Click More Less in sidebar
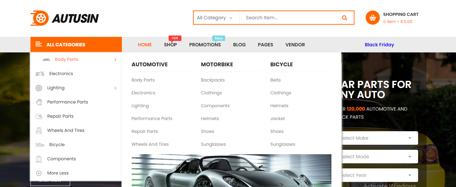 [x=58, y=173]
